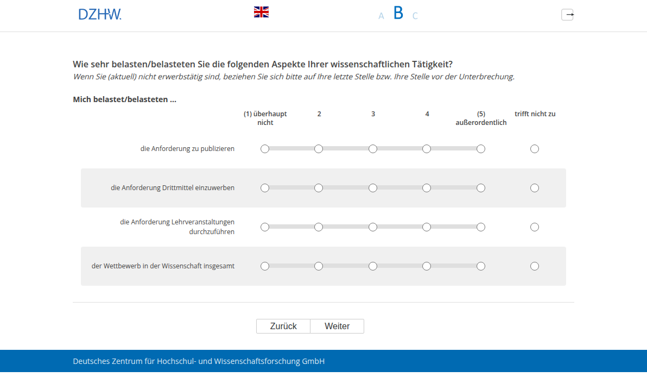Mark Drittmittel einzuwerben as trifft nicht zu

(x=535, y=188)
